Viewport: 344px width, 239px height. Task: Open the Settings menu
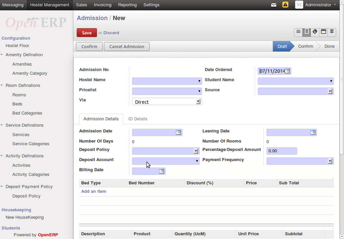pyautogui.click(x=152, y=5)
